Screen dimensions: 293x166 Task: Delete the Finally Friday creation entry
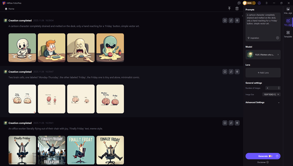coord(237,123)
